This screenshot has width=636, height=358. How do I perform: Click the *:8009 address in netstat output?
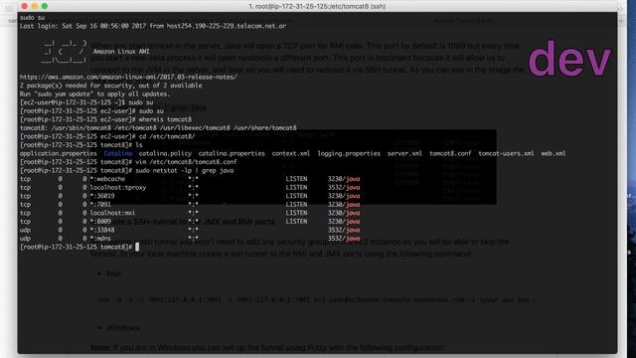[100, 221]
